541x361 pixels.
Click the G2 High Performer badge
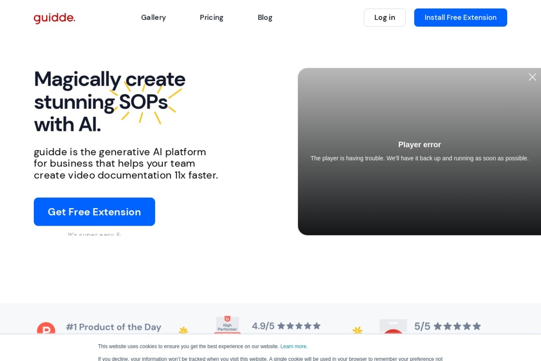pos(227,324)
